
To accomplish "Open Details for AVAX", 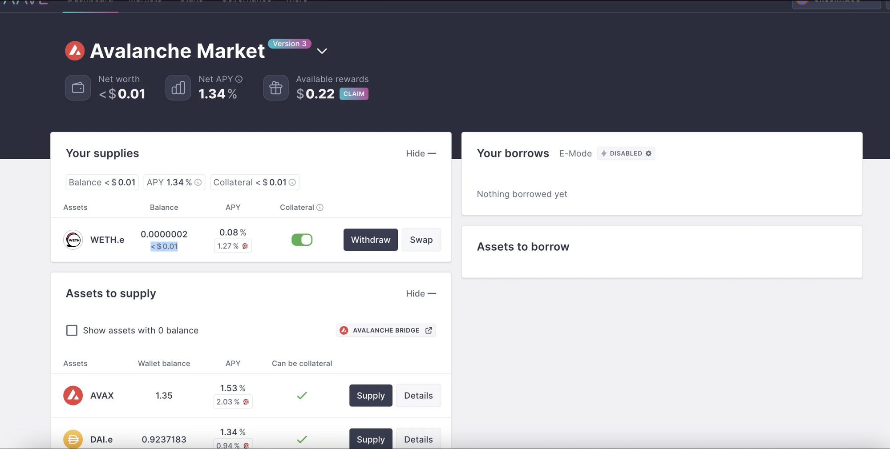I will pyautogui.click(x=418, y=396).
